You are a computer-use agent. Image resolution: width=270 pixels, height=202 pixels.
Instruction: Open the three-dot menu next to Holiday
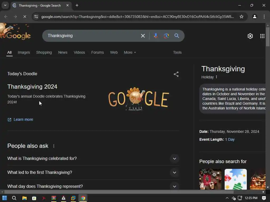[x=216, y=77]
